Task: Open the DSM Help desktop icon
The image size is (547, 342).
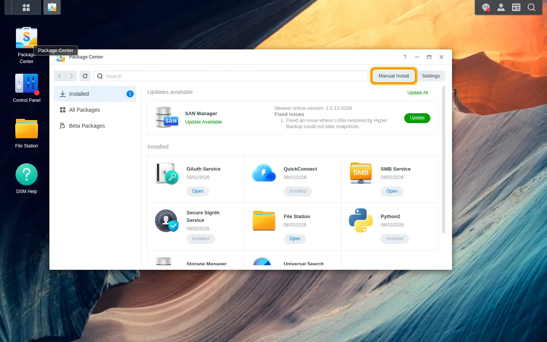Action: tap(27, 174)
